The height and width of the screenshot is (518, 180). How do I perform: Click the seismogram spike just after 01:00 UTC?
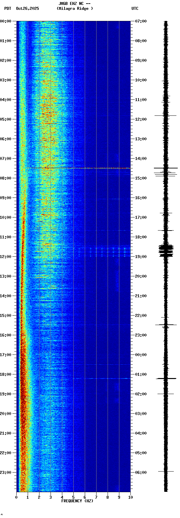click(x=166, y=378)
